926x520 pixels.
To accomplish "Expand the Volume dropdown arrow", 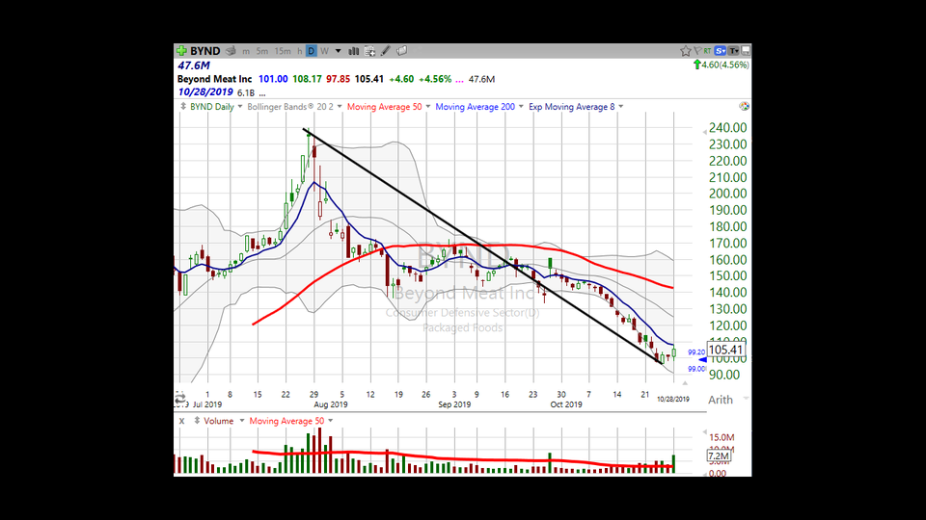I will [x=241, y=421].
